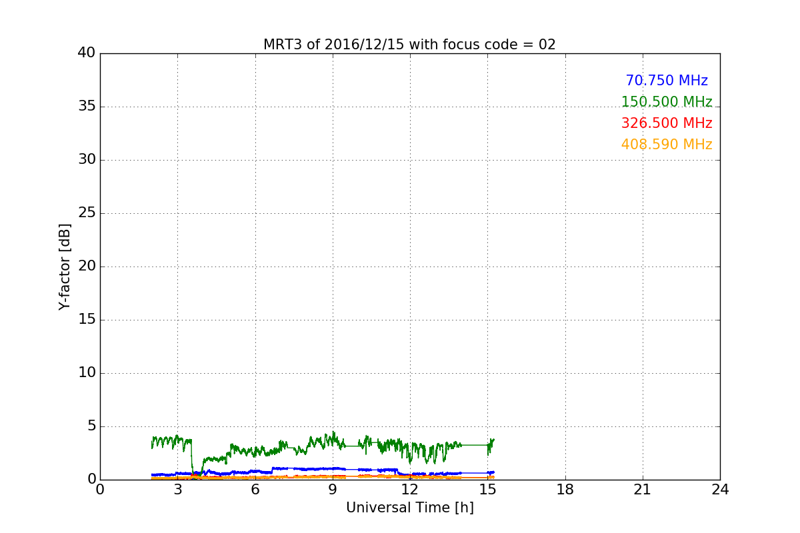Viewport: 800px width, 533px height.
Task: Click x-axis tick label 15
Action: pyautogui.click(x=487, y=490)
